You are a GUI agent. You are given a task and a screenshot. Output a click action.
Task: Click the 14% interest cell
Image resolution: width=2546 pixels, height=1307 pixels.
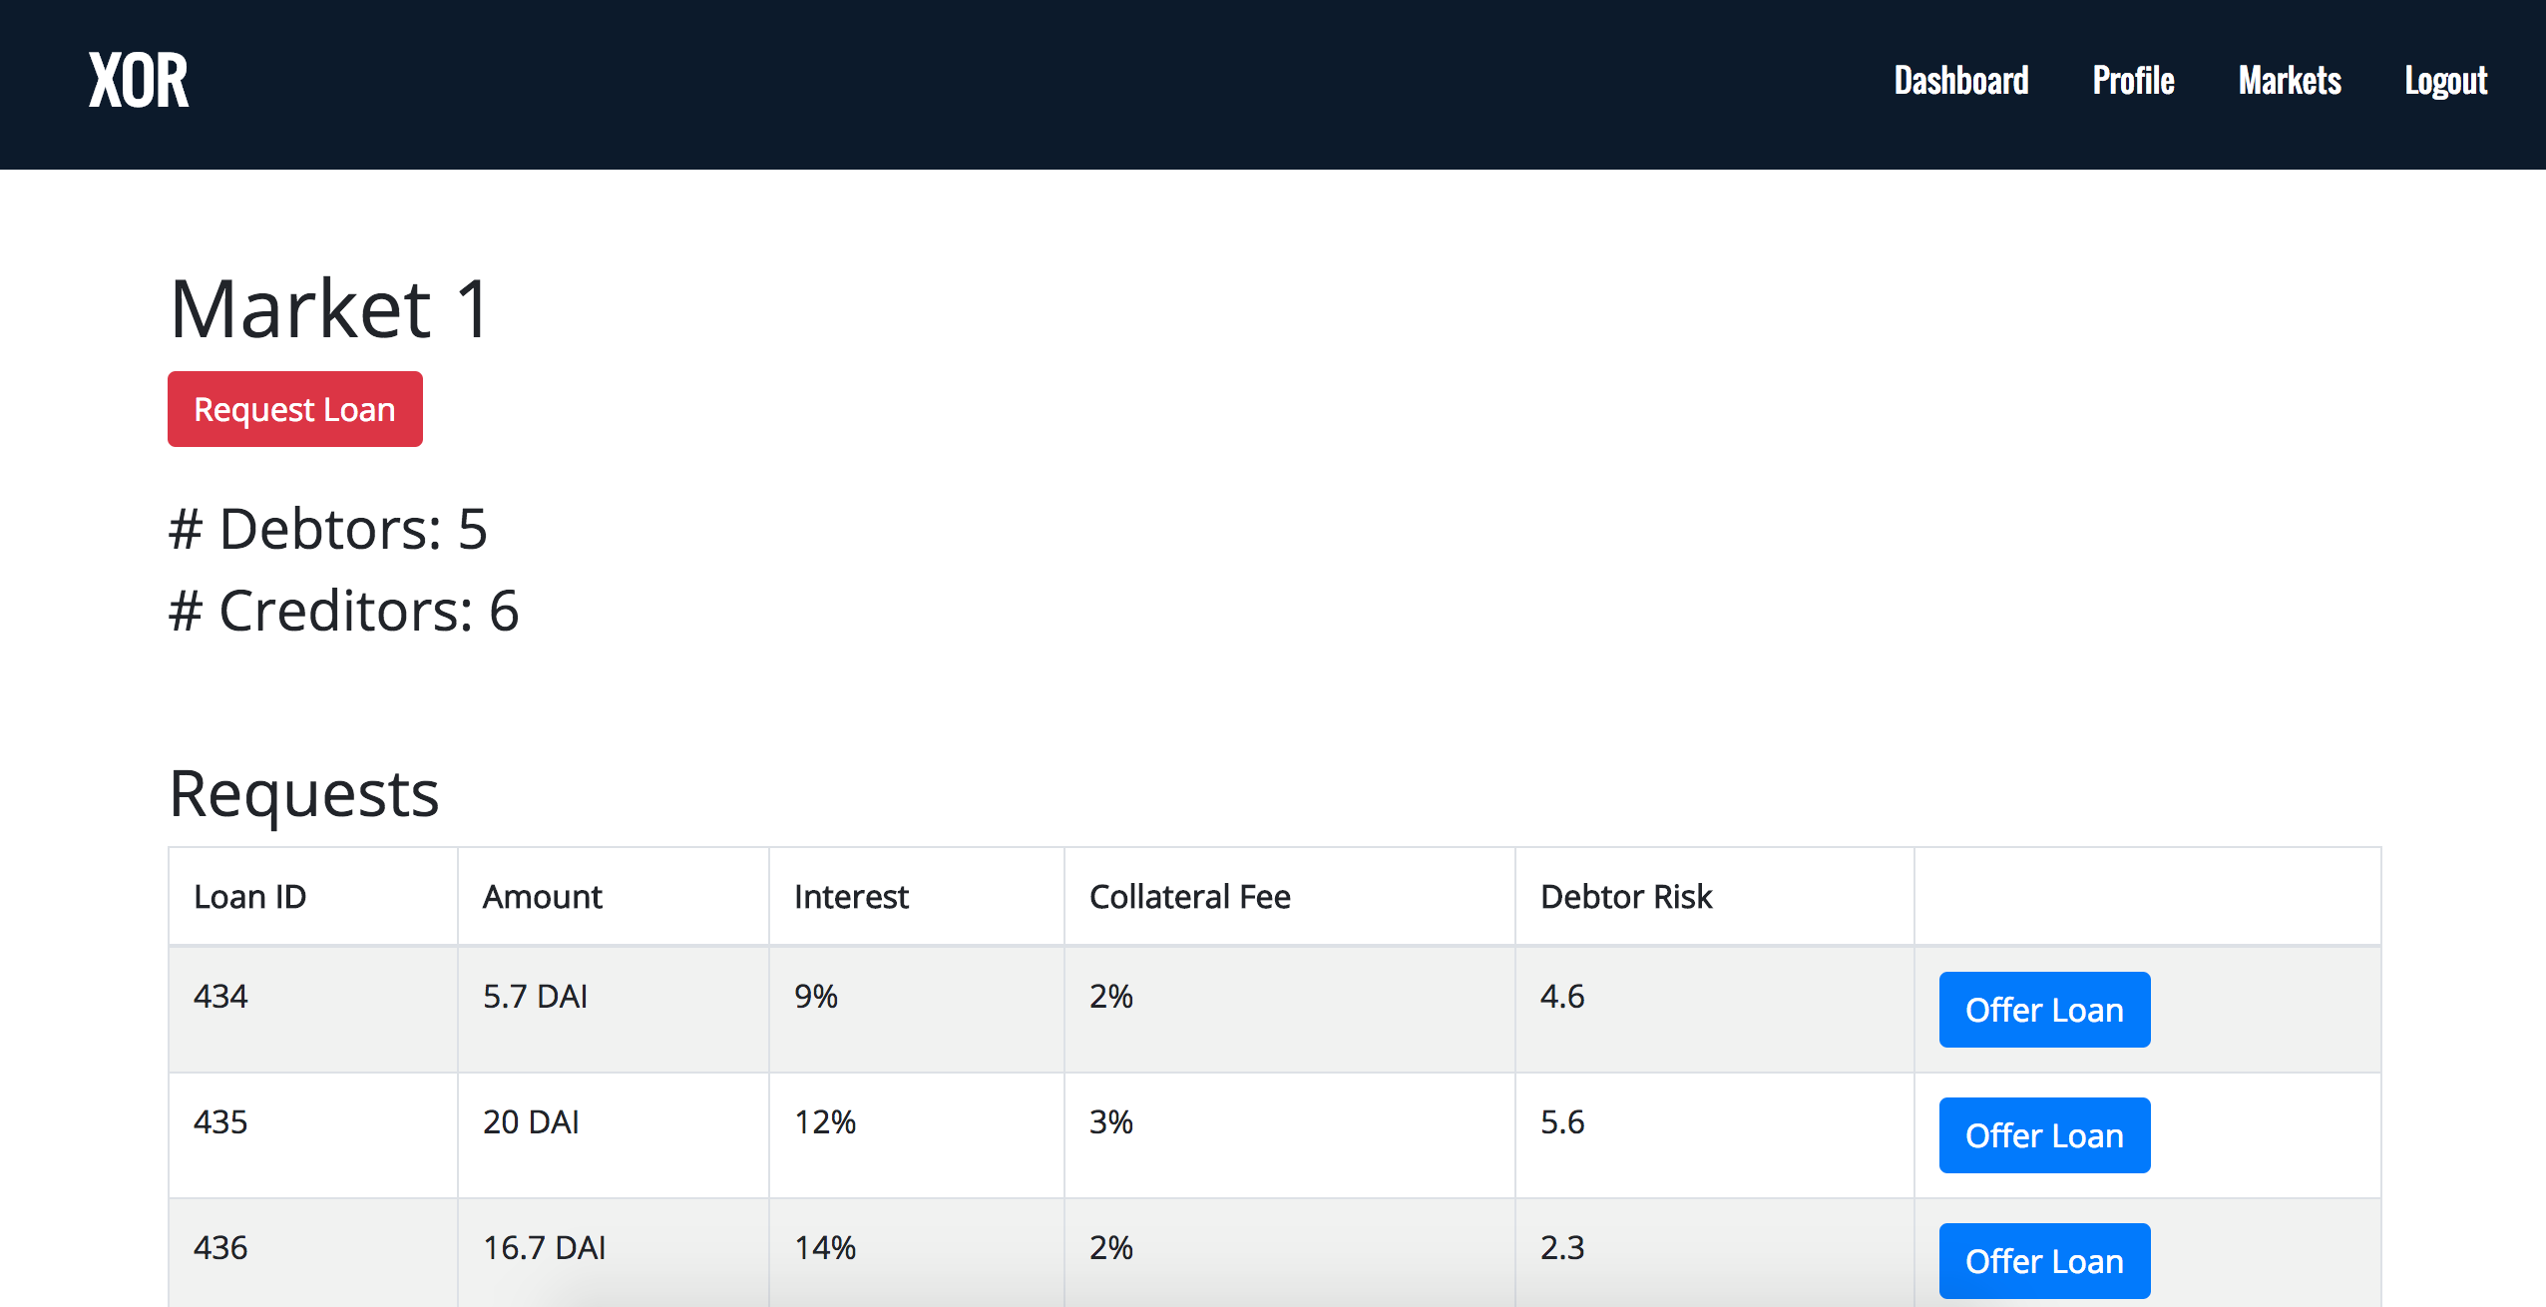tap(825, 1248)
